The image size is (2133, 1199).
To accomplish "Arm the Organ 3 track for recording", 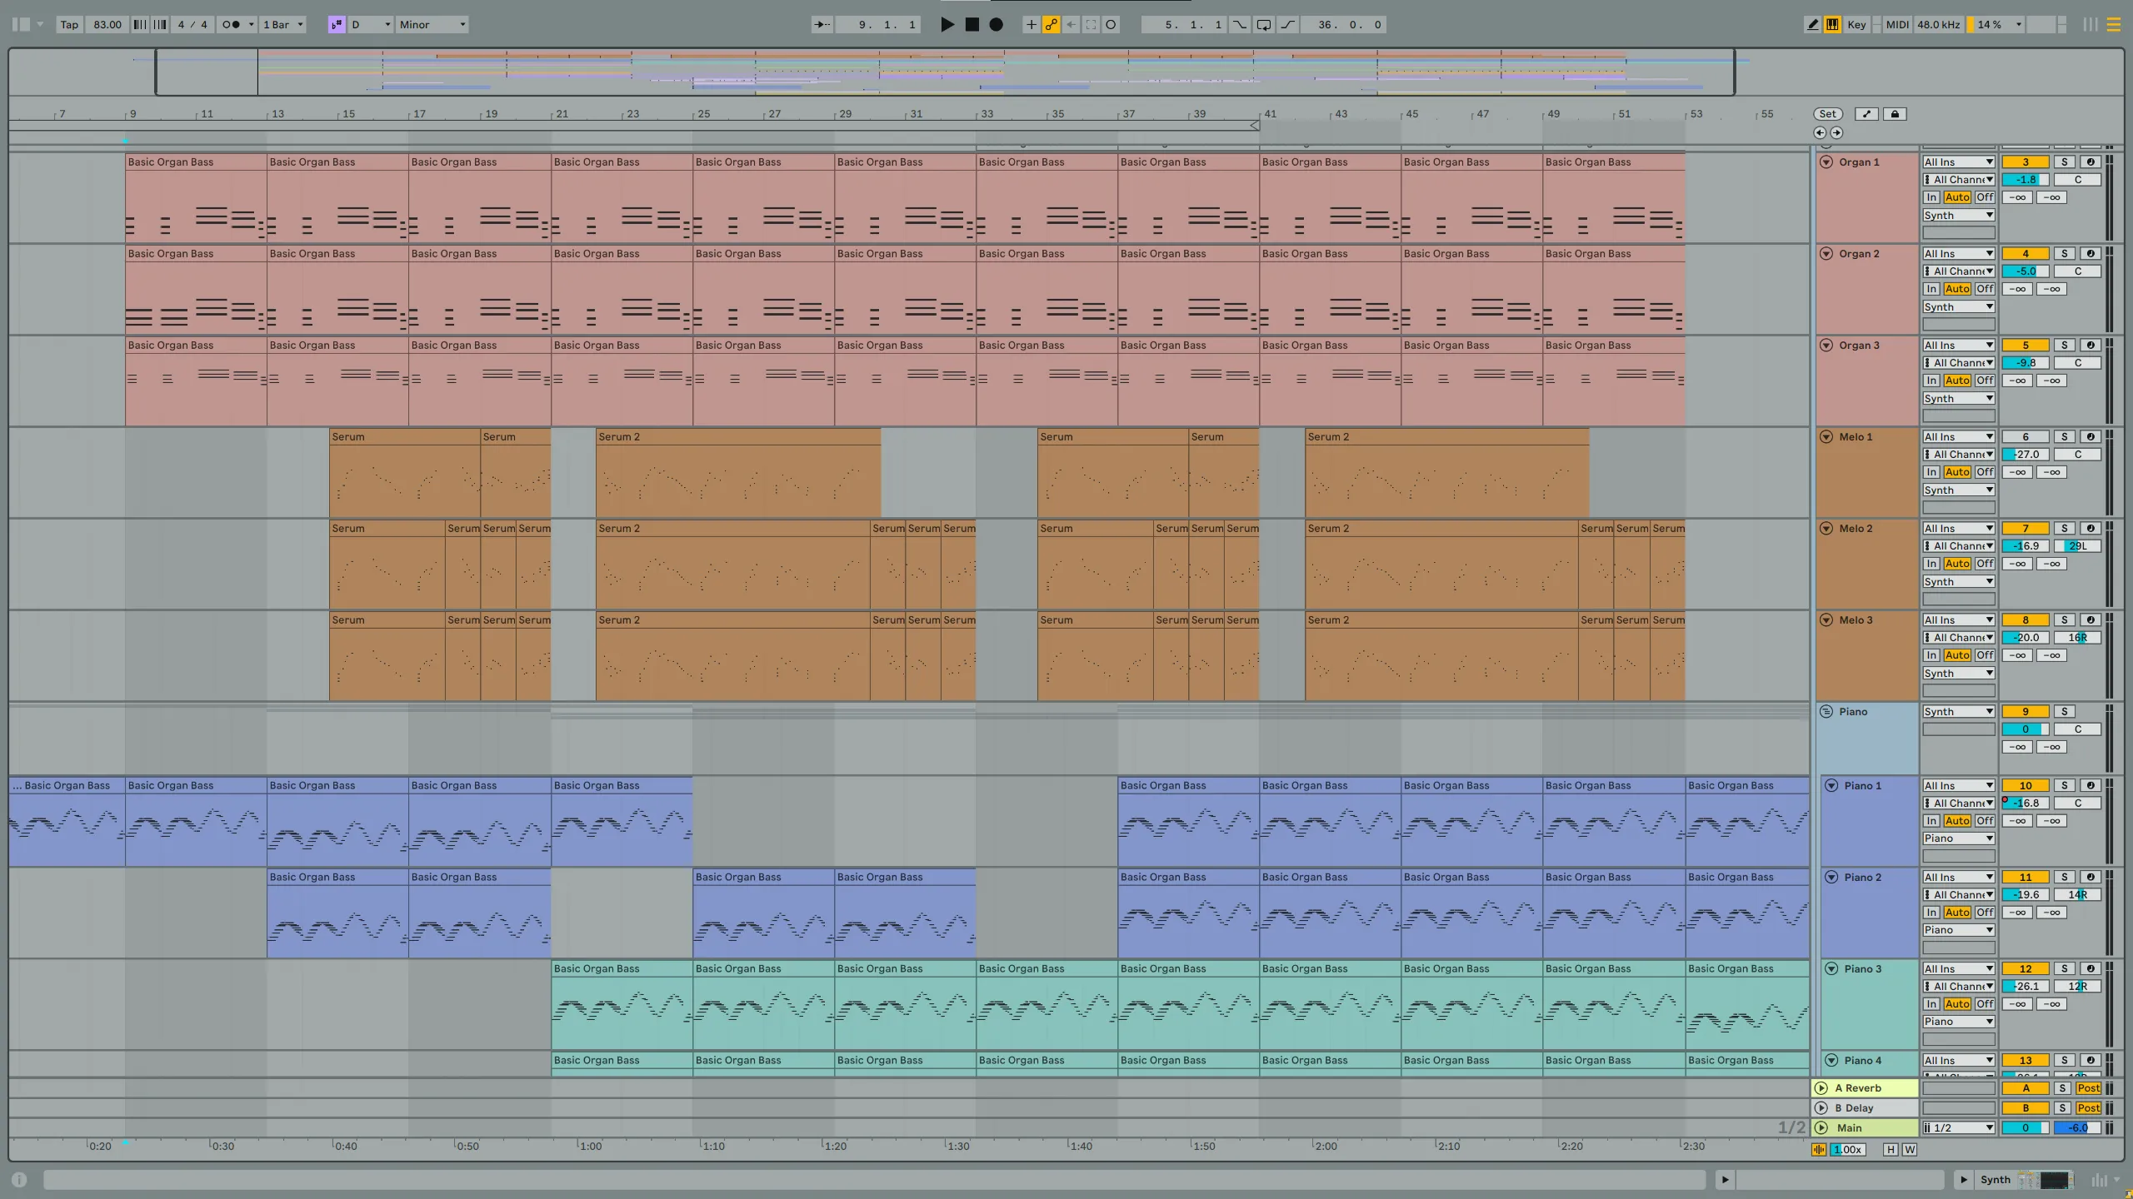I will tap(2090, 346).
